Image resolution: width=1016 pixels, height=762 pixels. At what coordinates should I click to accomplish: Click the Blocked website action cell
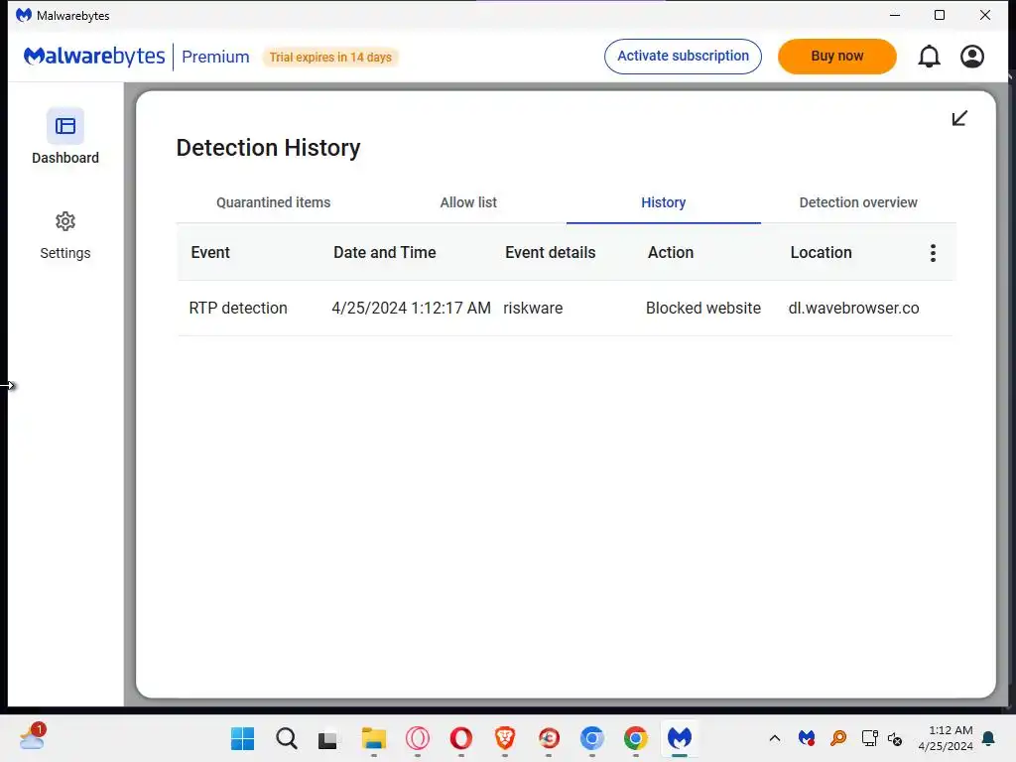(x=703, y=308)
